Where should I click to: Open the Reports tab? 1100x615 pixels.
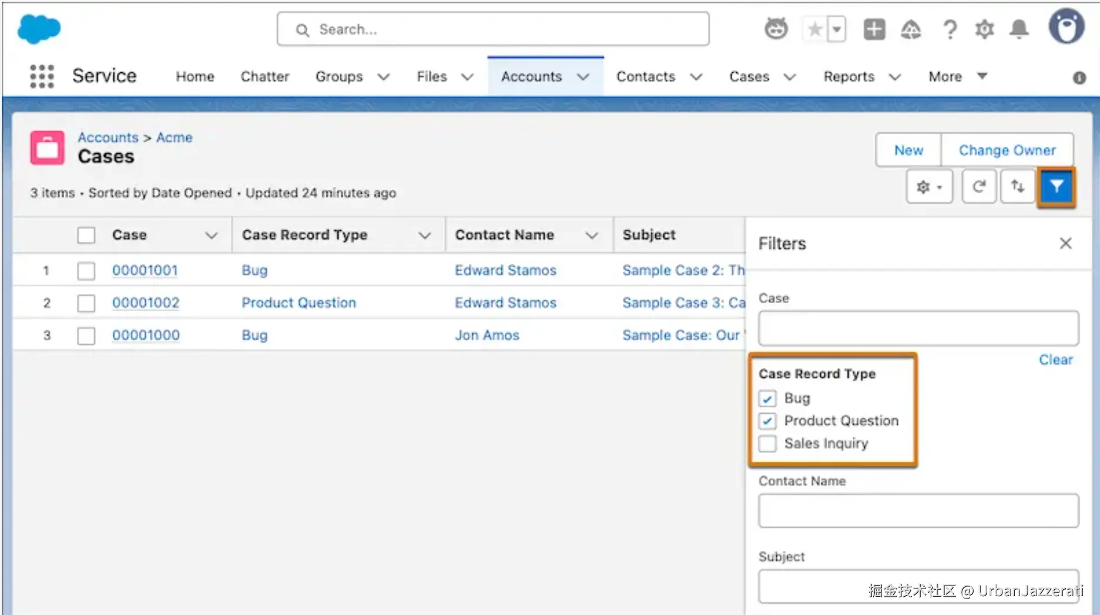tap(849, 77)
